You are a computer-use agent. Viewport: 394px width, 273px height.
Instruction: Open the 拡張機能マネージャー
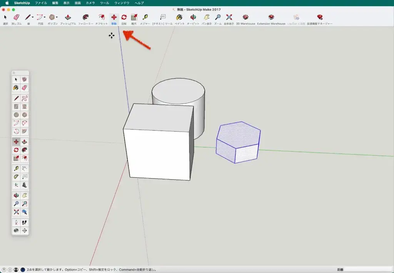pos(320,17)
